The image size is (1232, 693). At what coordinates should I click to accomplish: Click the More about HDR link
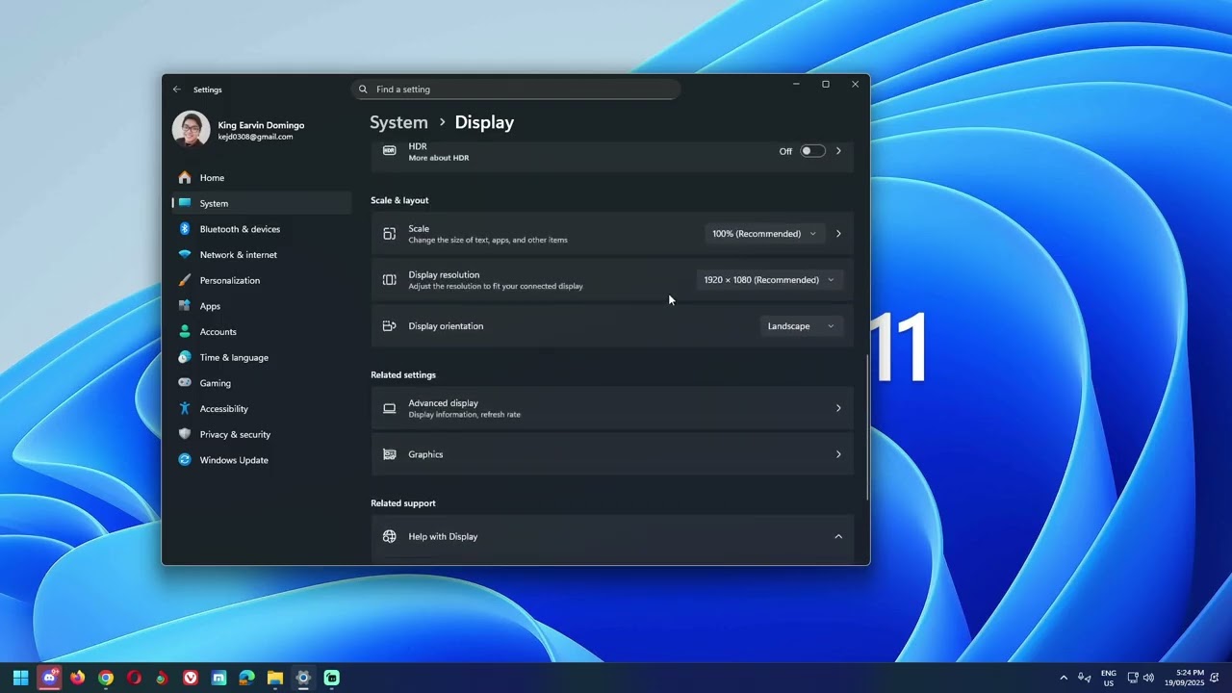pyautogui.click(x=439, y=158)
